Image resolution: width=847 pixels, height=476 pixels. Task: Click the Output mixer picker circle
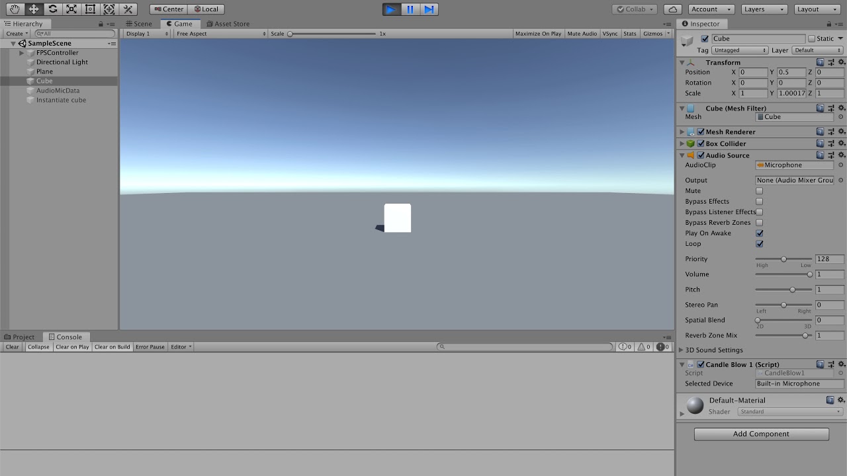841,180
